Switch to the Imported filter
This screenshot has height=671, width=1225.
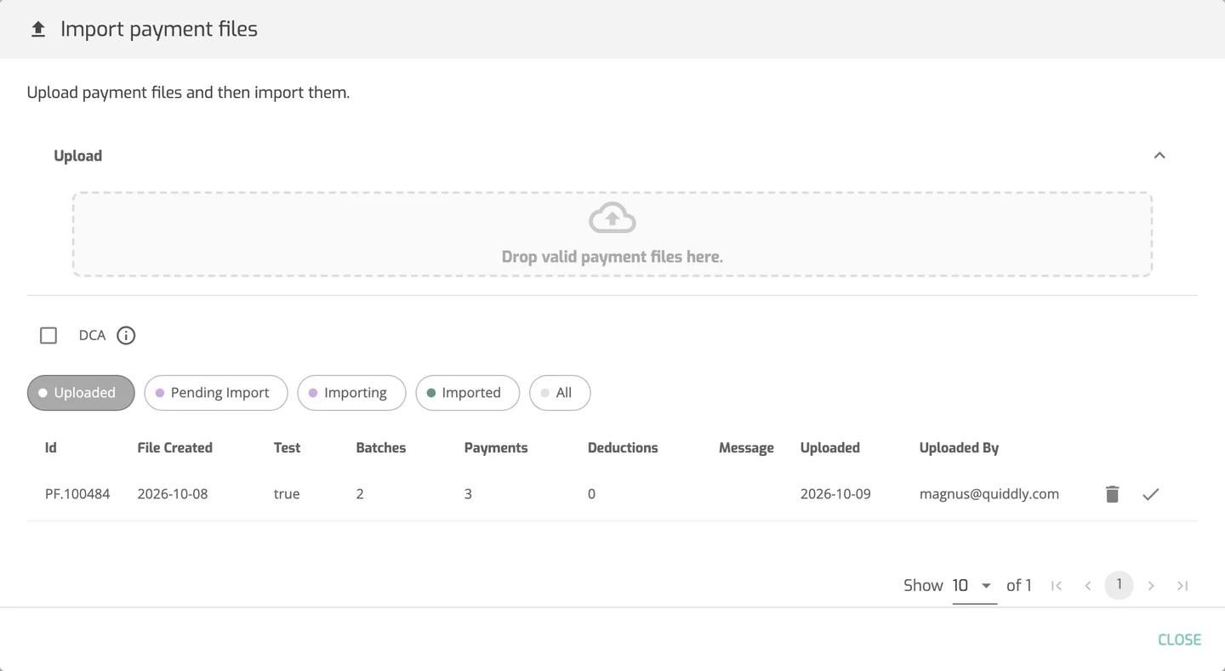coord(467,393)
